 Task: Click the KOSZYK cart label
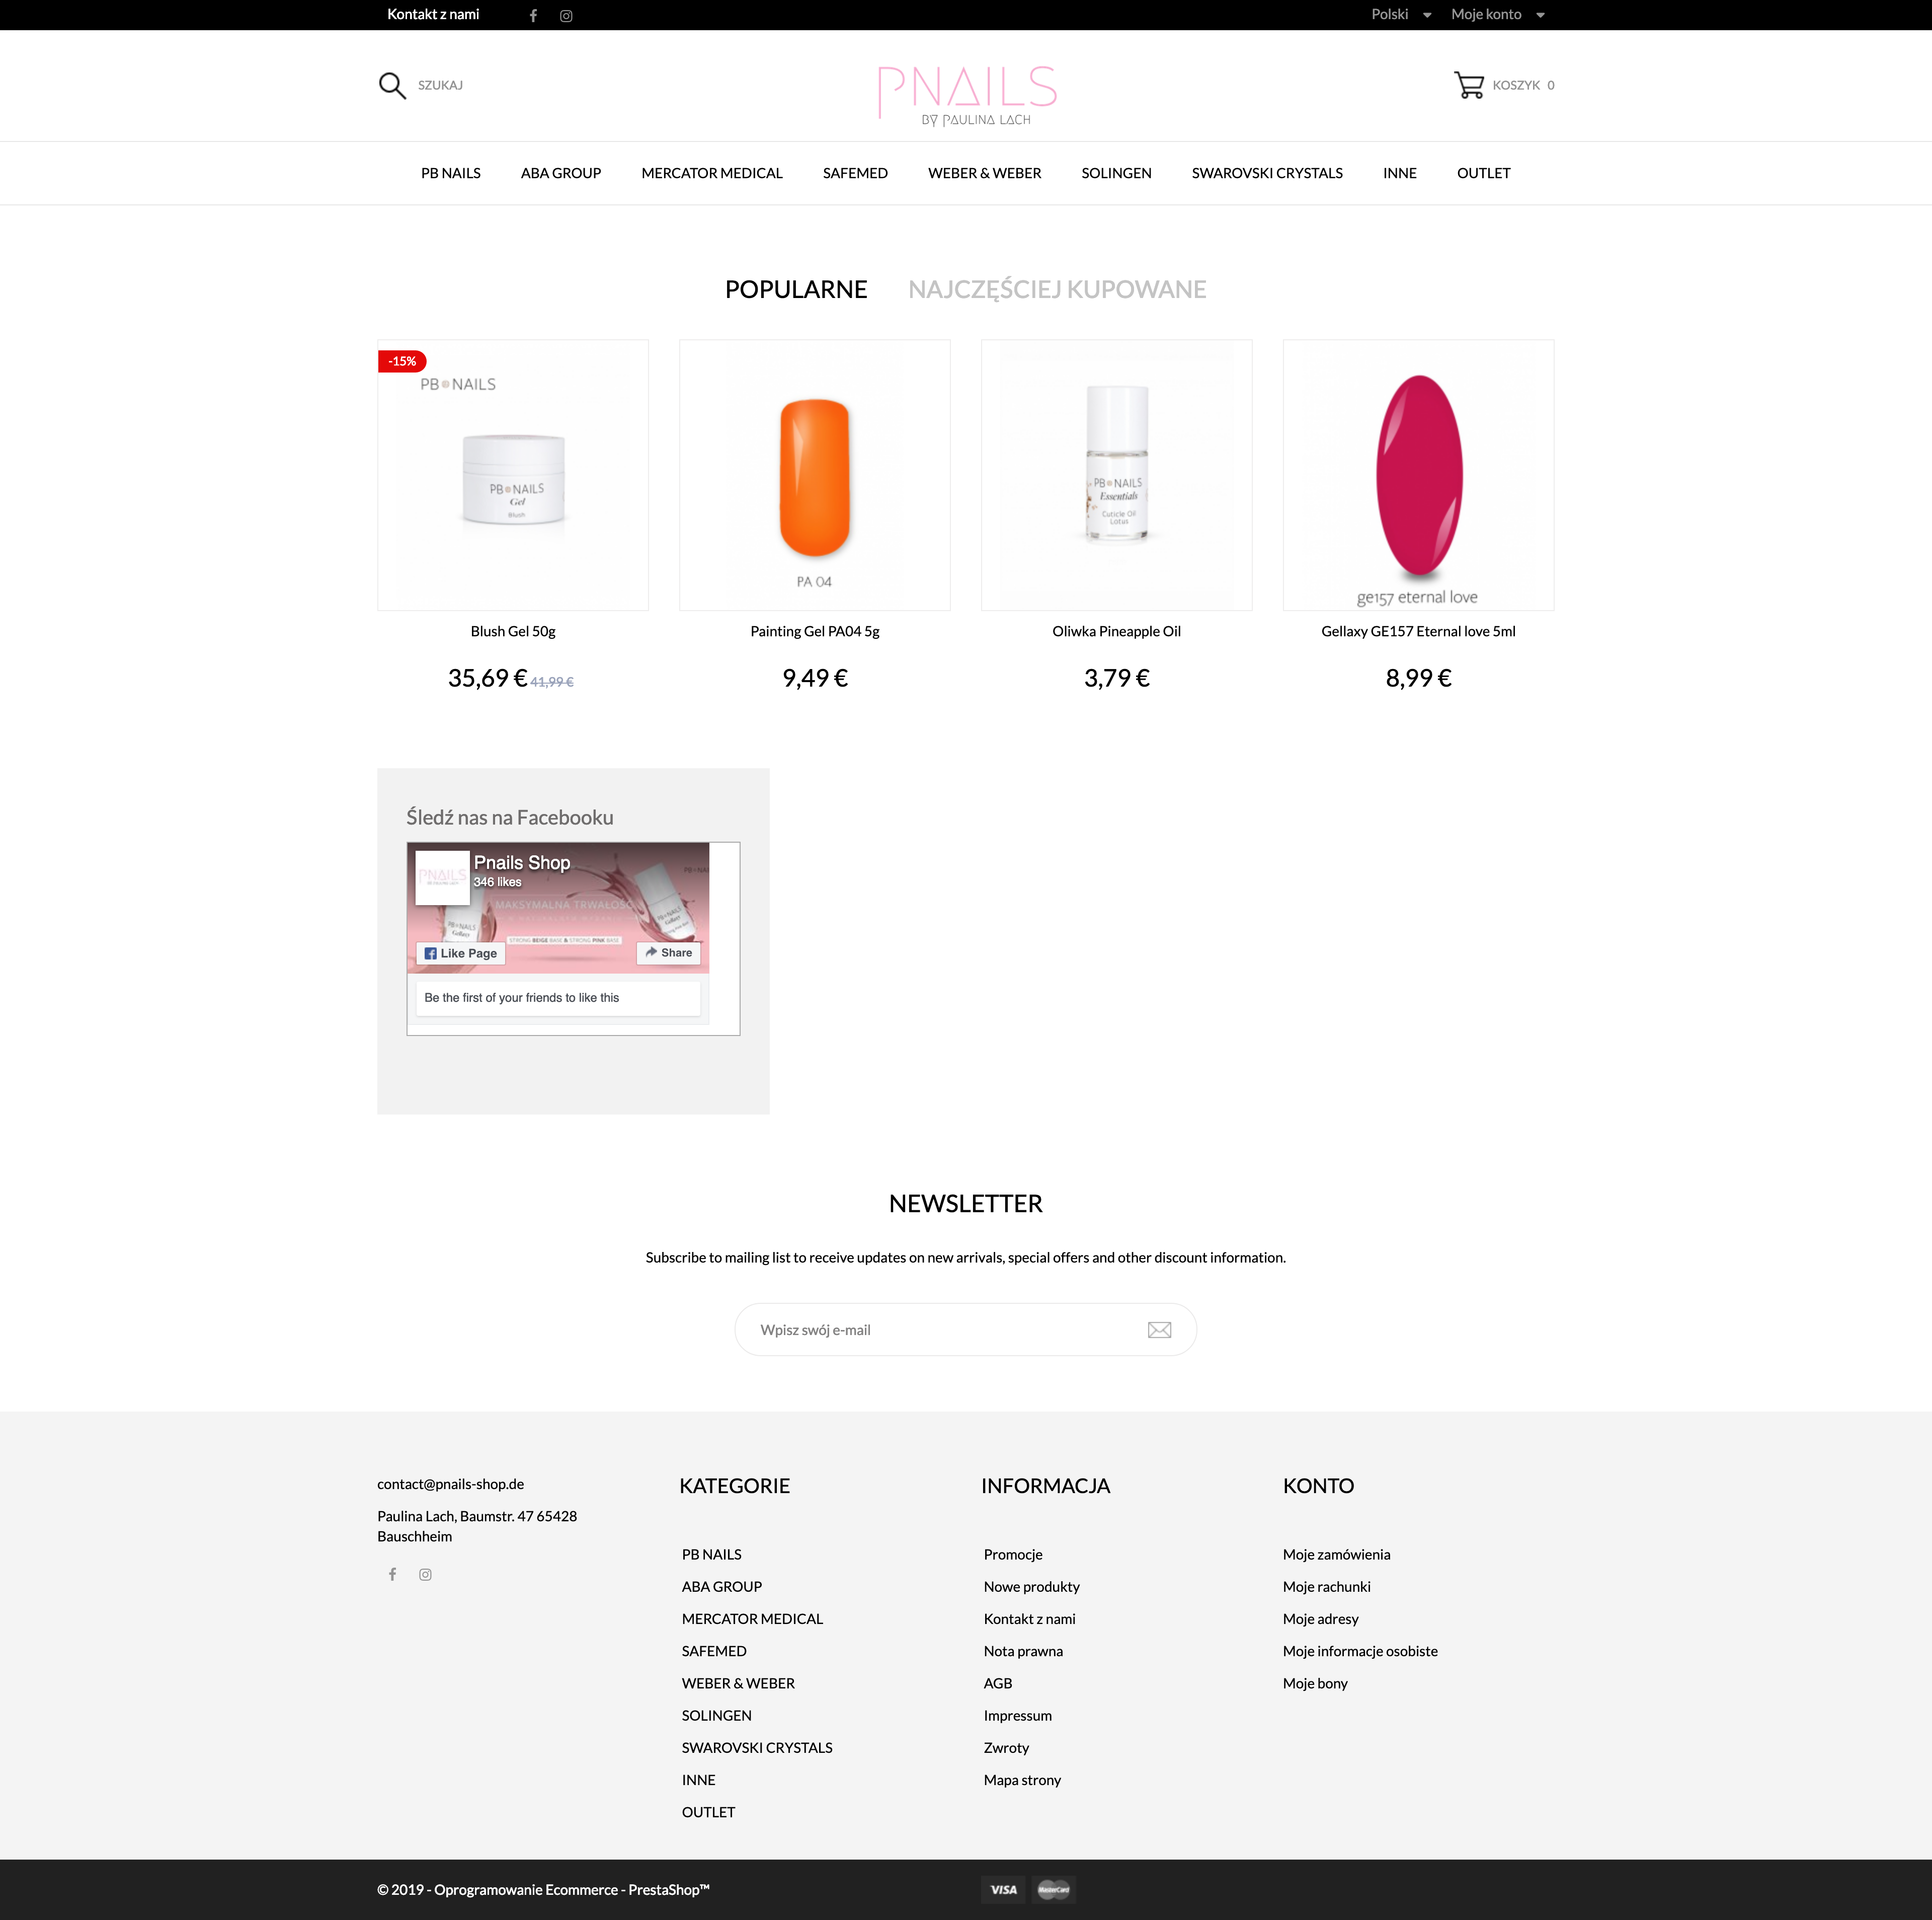1516,85
